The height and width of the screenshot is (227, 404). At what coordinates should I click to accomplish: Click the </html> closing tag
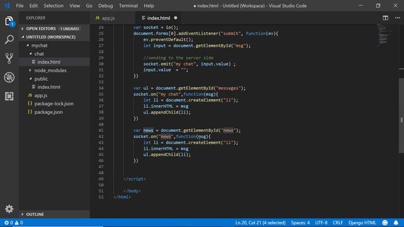click(x=122, y=197)
